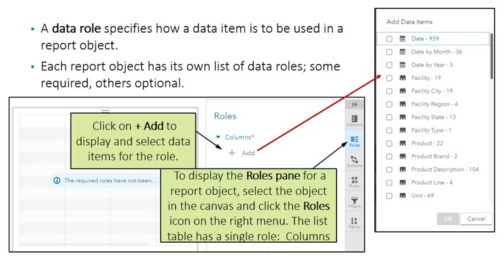Click the calendar icon for Date by Year
The width and height of the screenshot is (502, 259).
[403, 65]
